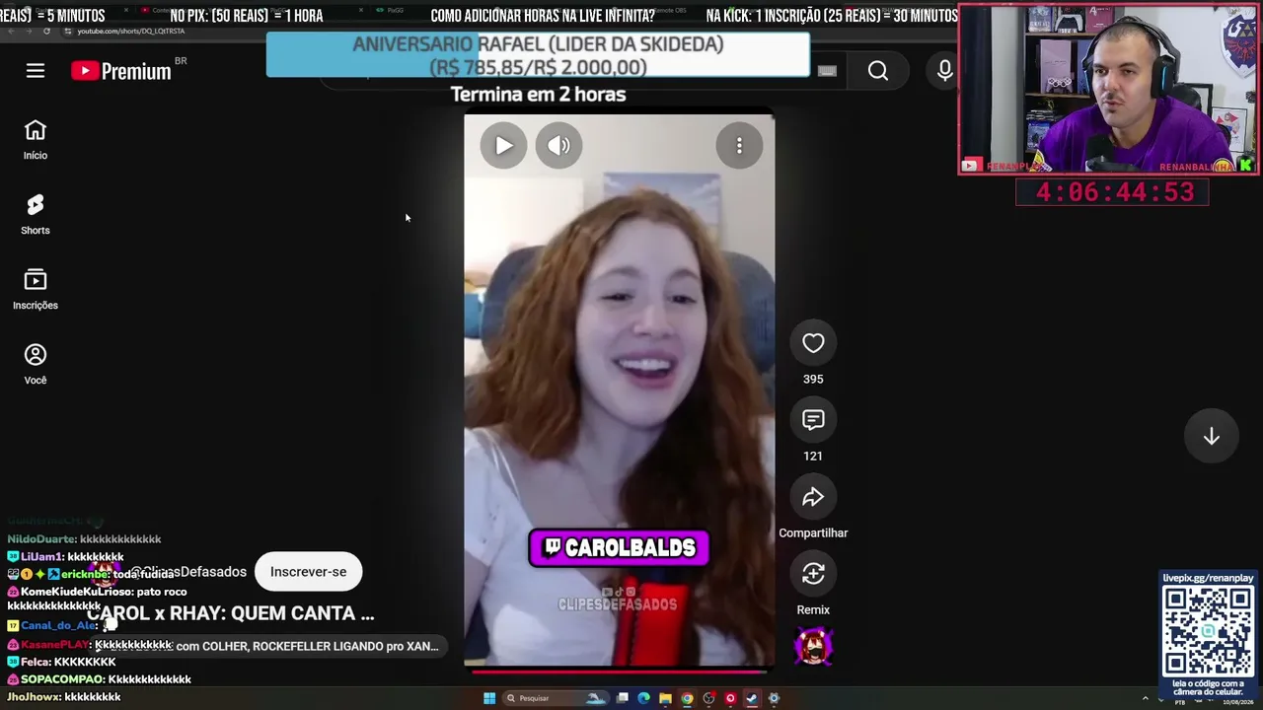Share the Short via Compartilhar
The height and width of the screenshot is (710, 1263).
(x=813, y=497)
